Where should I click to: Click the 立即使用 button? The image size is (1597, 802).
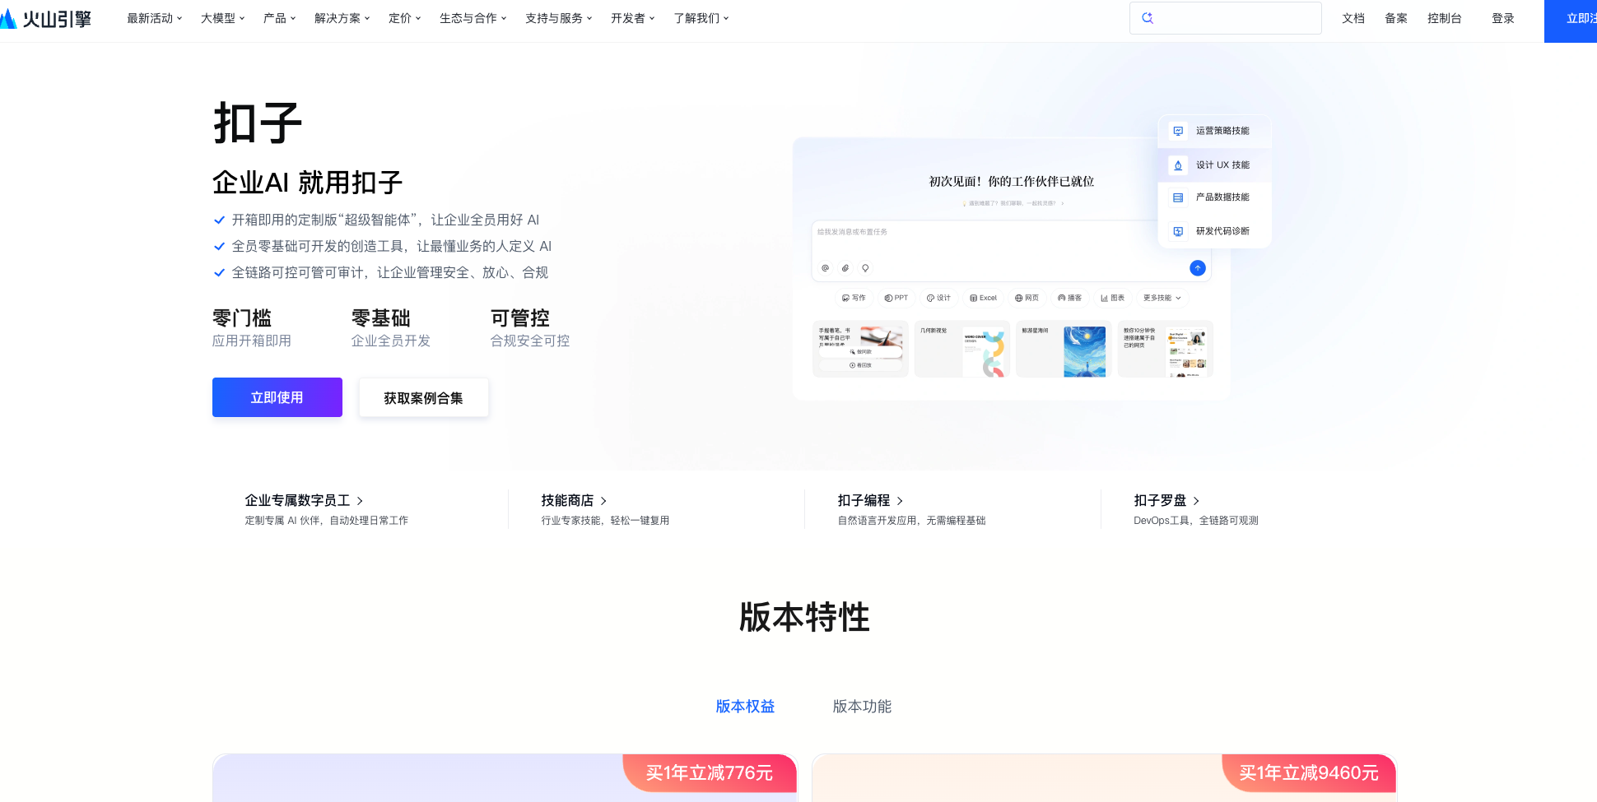point(277,397)
